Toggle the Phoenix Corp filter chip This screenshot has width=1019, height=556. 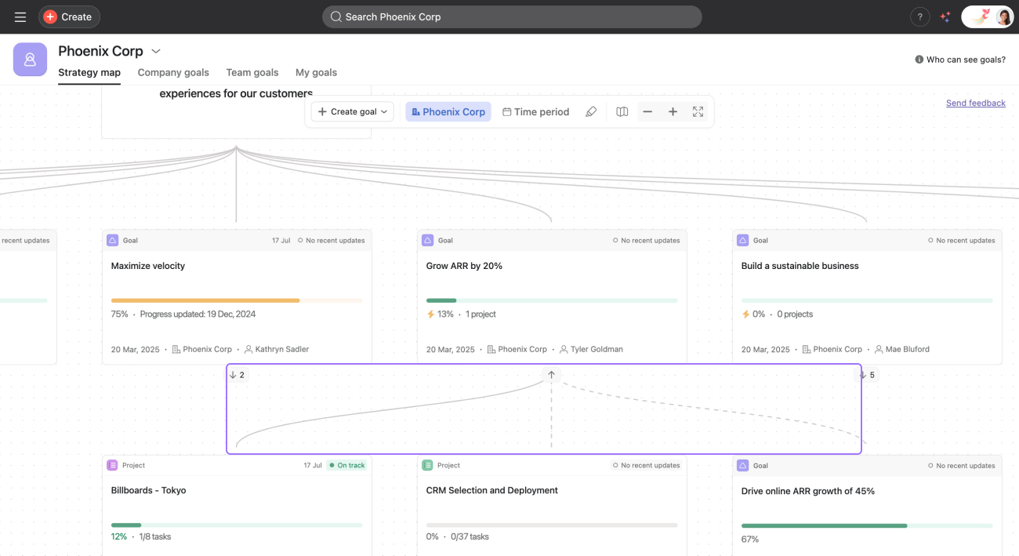[x=448, y=112]
